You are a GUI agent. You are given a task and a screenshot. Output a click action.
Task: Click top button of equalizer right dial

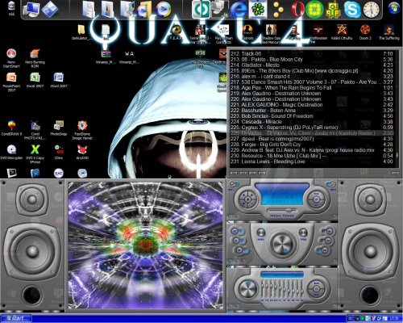(317, 283)
